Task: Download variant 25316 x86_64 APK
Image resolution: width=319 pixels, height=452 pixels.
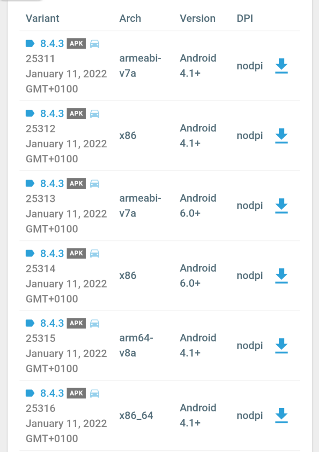Action: [281, 416]
